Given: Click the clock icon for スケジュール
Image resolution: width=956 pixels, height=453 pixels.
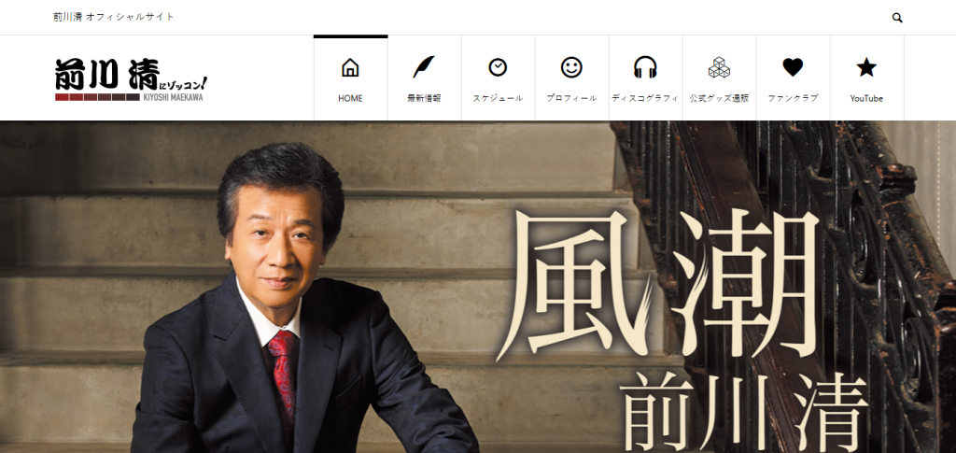Looking at the screenshot, I should click(498, 67).
